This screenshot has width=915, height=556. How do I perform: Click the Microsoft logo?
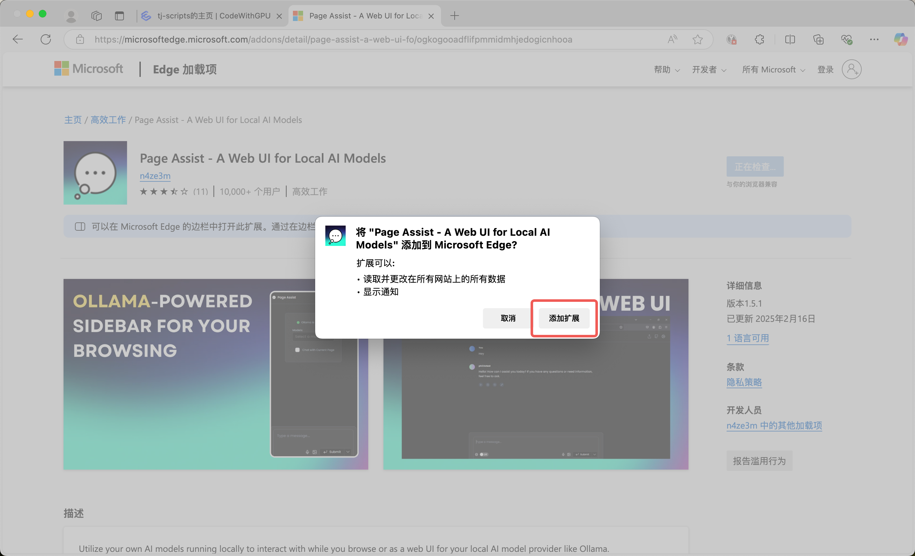point(88,69)
